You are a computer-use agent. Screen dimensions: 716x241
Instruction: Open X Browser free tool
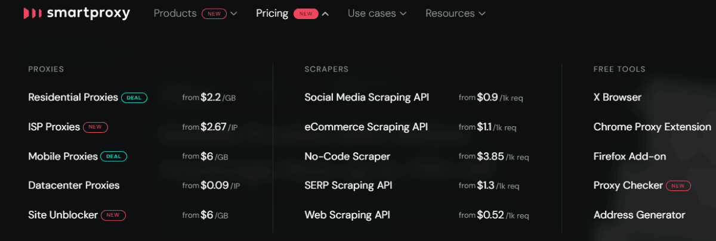[618, 97]
